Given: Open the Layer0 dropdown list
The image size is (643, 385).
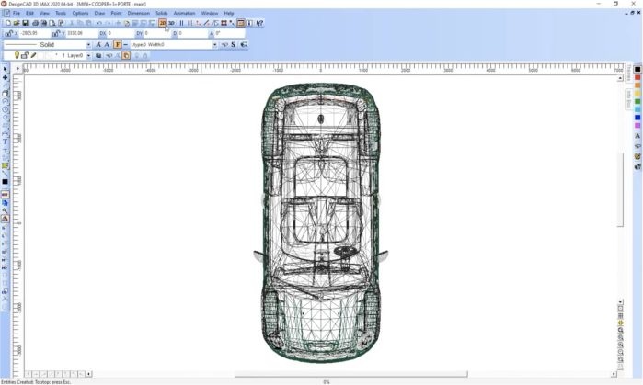Looking at the screenshot, I should [89, 55].
